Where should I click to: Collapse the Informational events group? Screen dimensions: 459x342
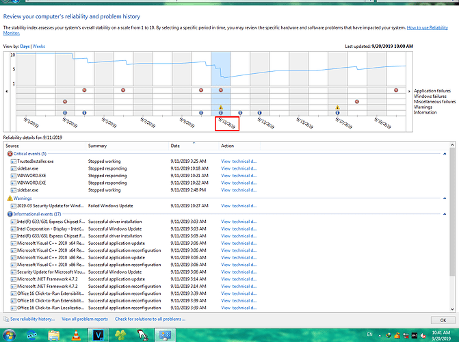point(445,214)
